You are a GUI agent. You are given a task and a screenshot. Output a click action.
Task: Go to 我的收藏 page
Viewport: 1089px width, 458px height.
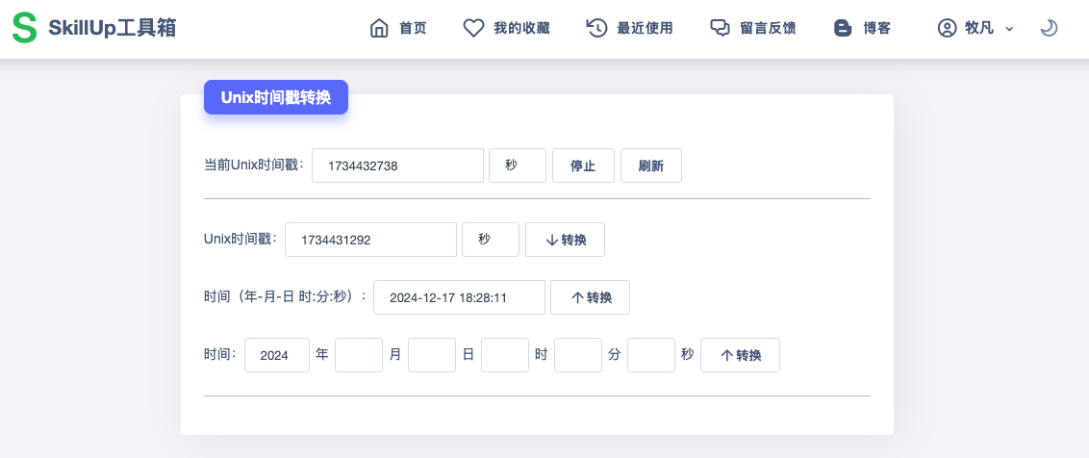521,28
